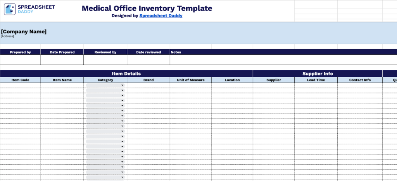Viewport: 397px width, 181px height.
Task: Select the Unit of Measure column header
Action: coord(190,80)
